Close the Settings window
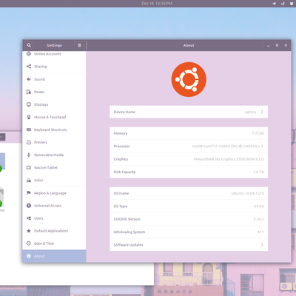The image size is (296, 296). (286, 45)
